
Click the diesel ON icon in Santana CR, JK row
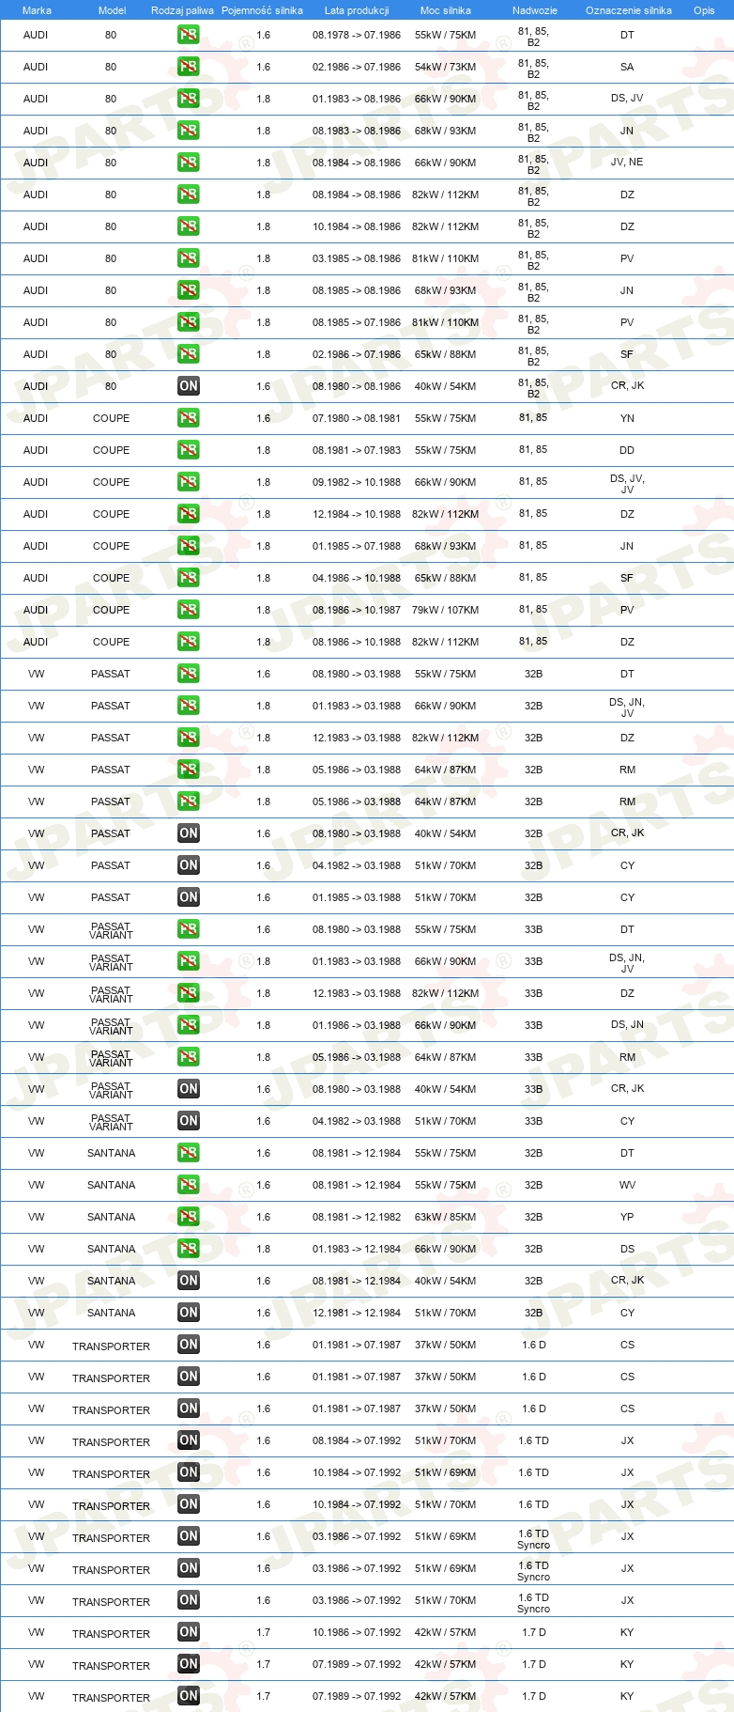click(x=189, y=1281)
